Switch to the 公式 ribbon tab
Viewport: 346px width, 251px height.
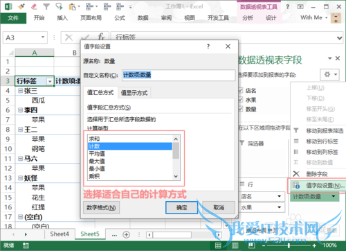120,18
